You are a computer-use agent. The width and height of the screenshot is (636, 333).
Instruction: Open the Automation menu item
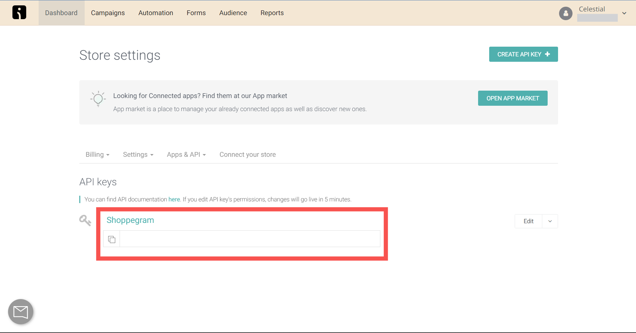point(156,13)
